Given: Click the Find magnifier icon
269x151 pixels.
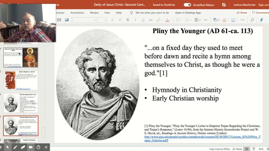Looking at the screenshot, I should 252,20.
